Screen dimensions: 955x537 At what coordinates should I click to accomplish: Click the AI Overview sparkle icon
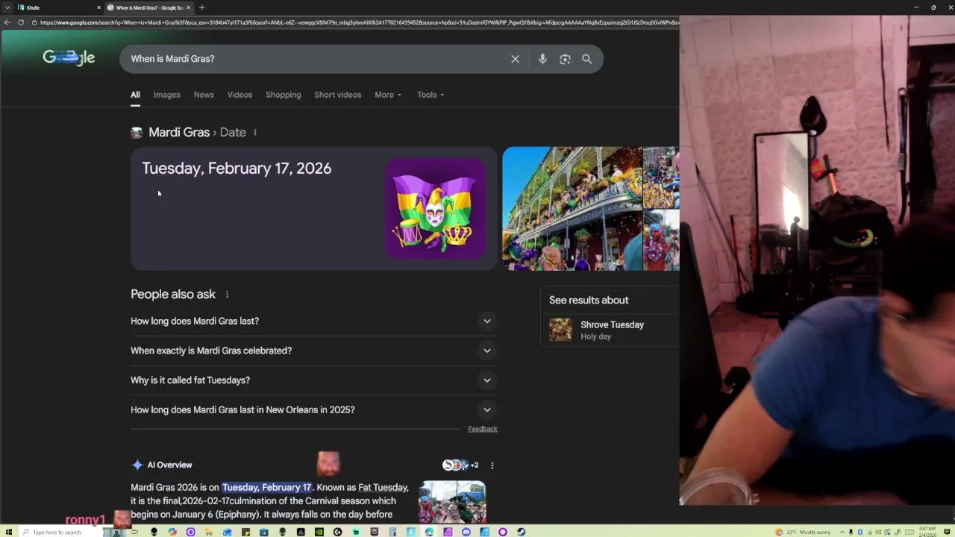[137, 465]
